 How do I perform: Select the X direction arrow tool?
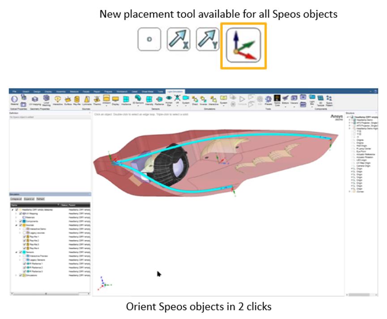click(179, 39)
